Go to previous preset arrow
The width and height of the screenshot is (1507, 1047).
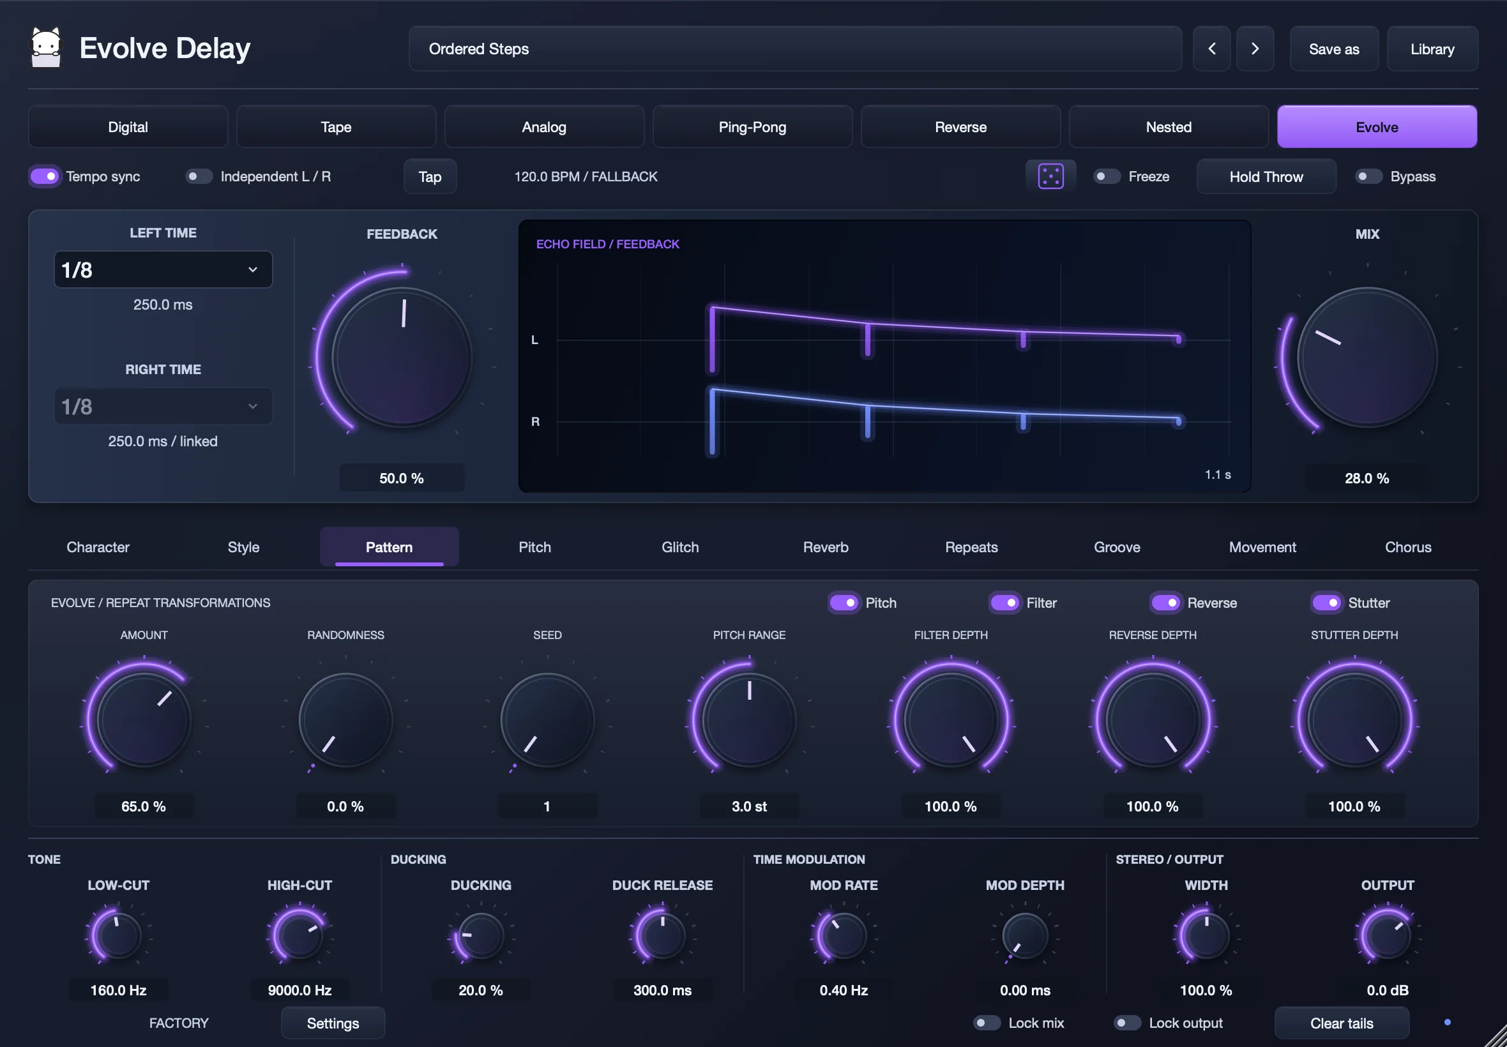1211,49
